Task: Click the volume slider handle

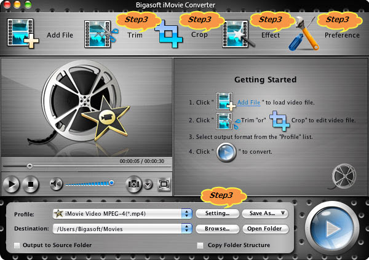Action: point(111,183)
